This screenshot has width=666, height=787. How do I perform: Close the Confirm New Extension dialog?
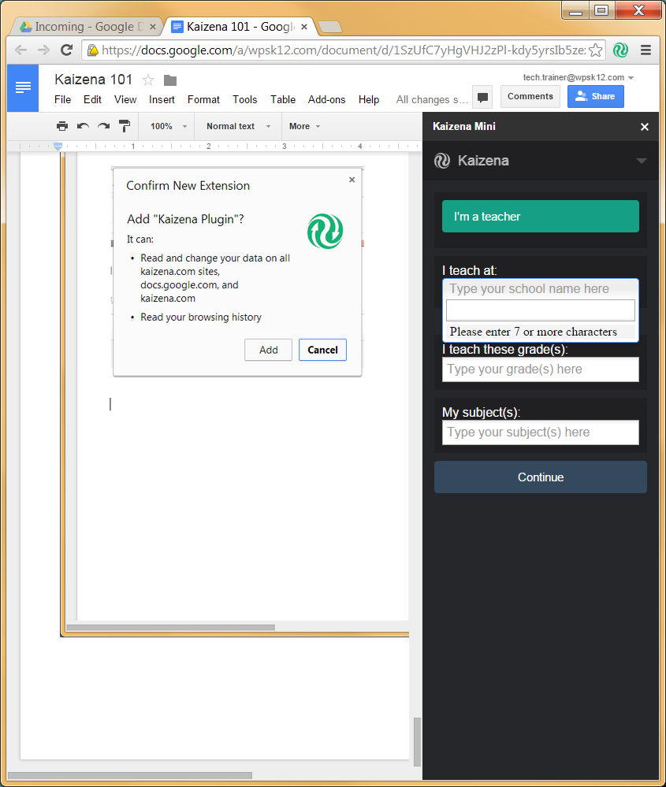coord(352,179)
